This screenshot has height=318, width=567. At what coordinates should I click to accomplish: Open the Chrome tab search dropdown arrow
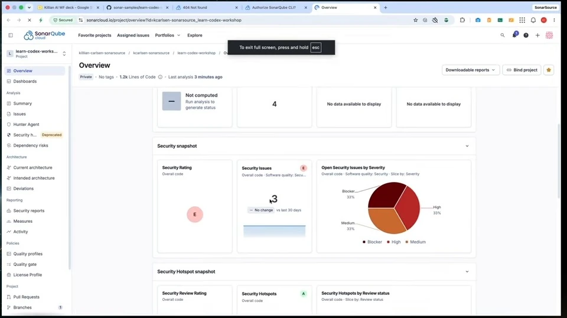click(x=30, y=7)
